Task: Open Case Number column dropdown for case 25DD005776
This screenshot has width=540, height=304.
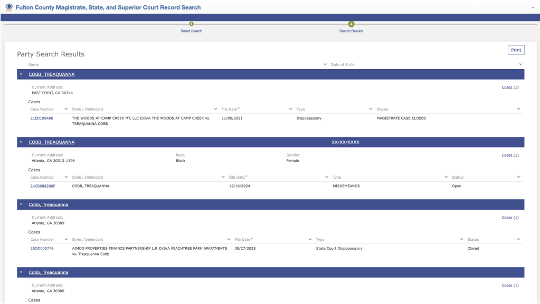Action: pos(66,239)
